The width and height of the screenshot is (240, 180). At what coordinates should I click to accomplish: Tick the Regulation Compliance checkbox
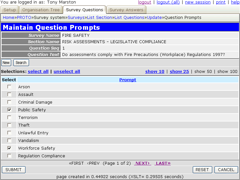click(x=9, y=156)
